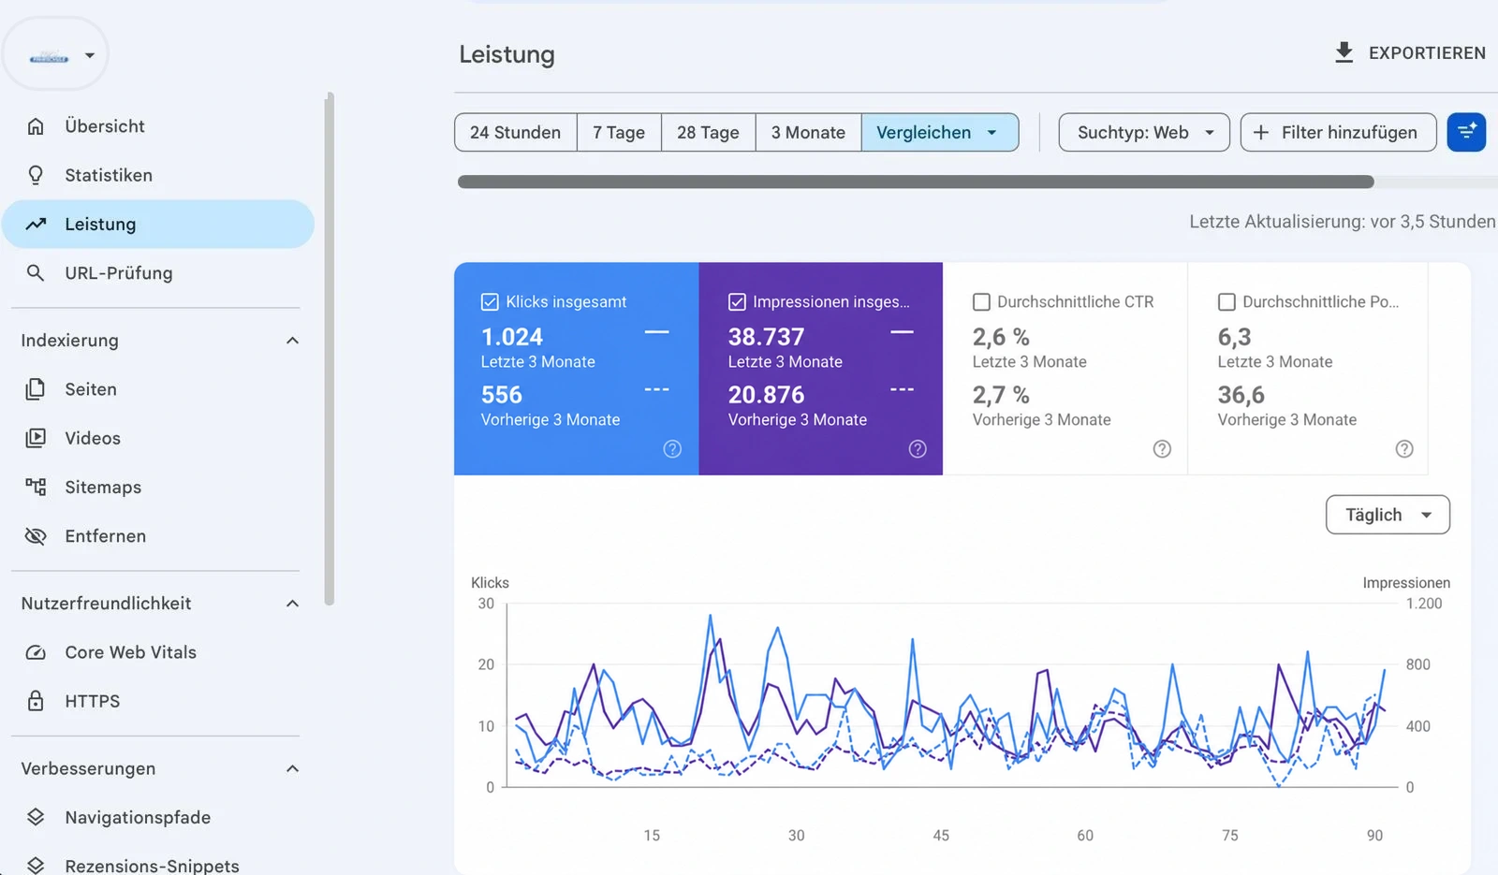Click the Impressionen insgesamt purple card

(x=820, y=369)
